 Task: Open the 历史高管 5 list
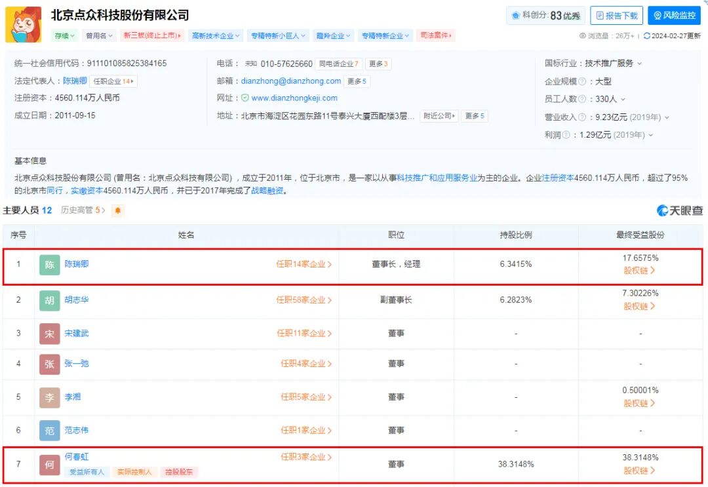click(78, 210)
